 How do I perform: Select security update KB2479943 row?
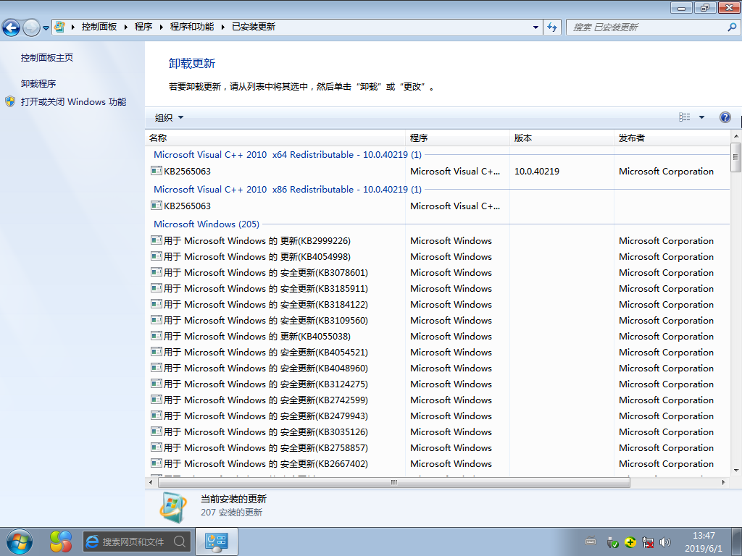[438, 416]
